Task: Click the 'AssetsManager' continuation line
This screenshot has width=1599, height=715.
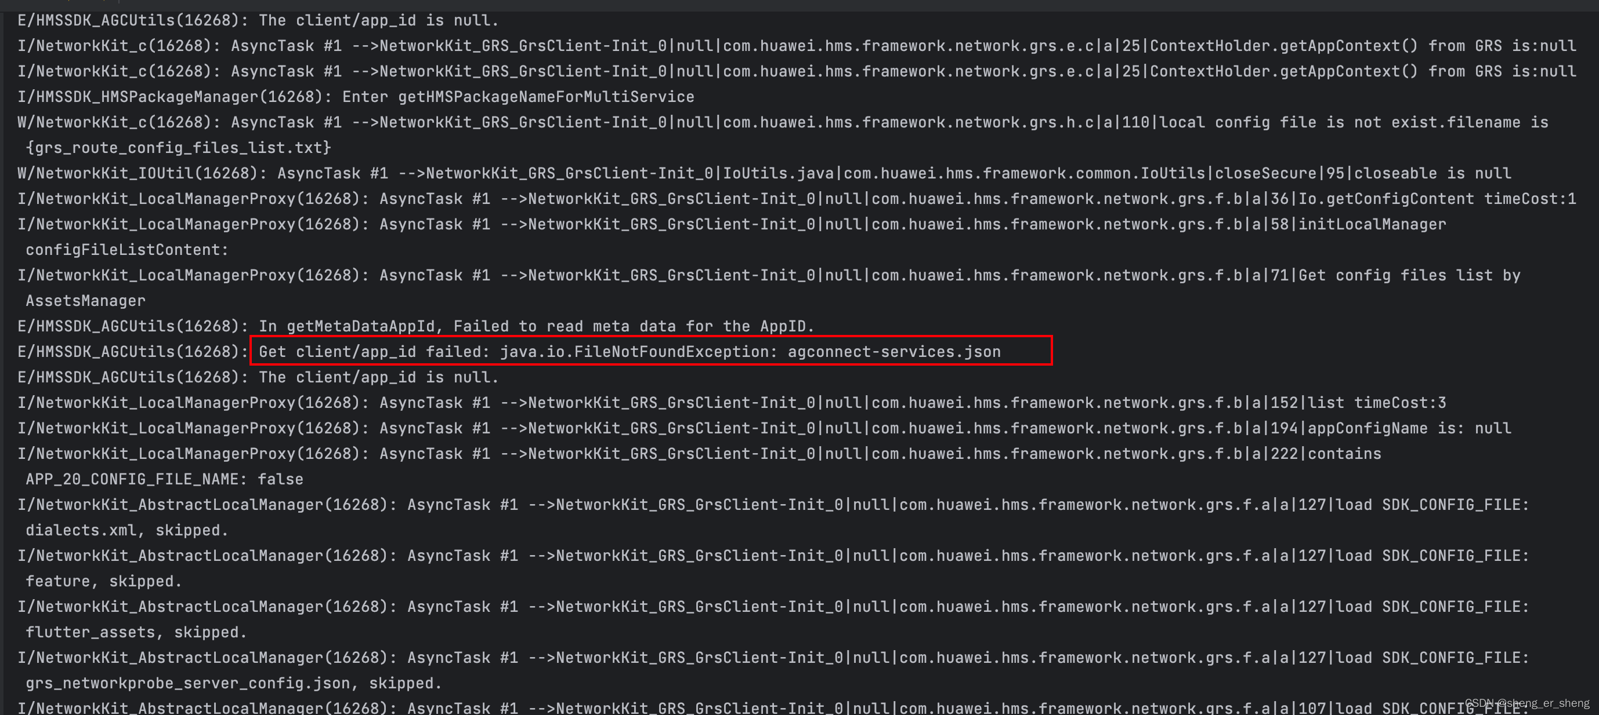Action: click(86, 301)
